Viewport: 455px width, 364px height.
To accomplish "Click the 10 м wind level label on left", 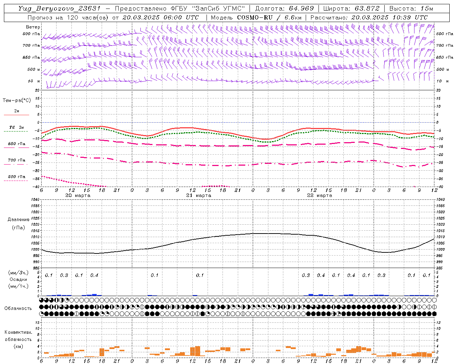I will pyautogui.click(x=34, y=81).
